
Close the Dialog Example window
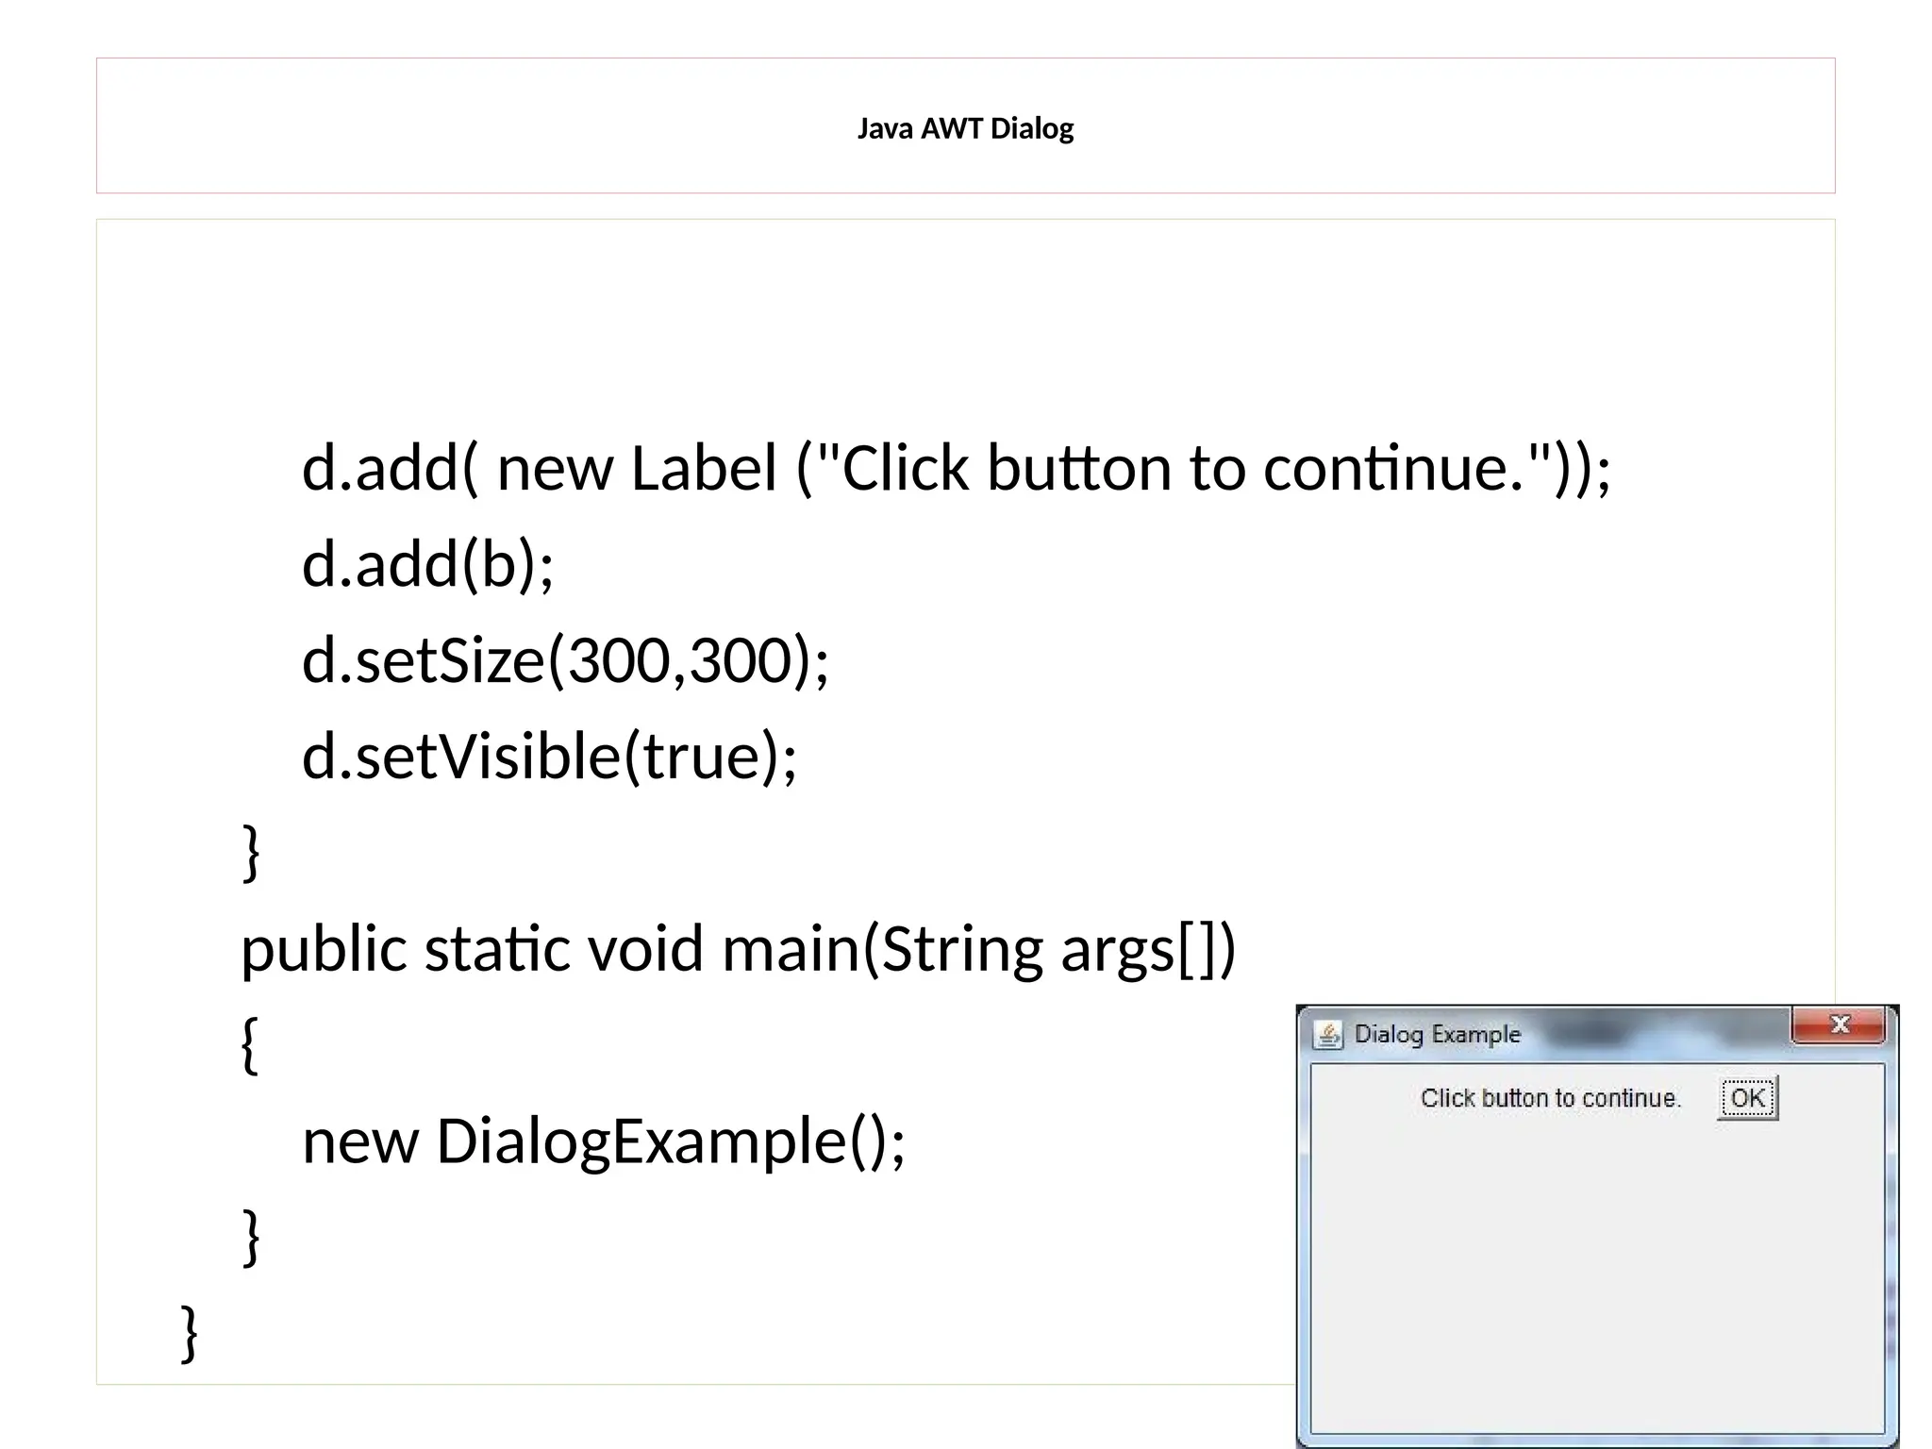[1839, 1025]
